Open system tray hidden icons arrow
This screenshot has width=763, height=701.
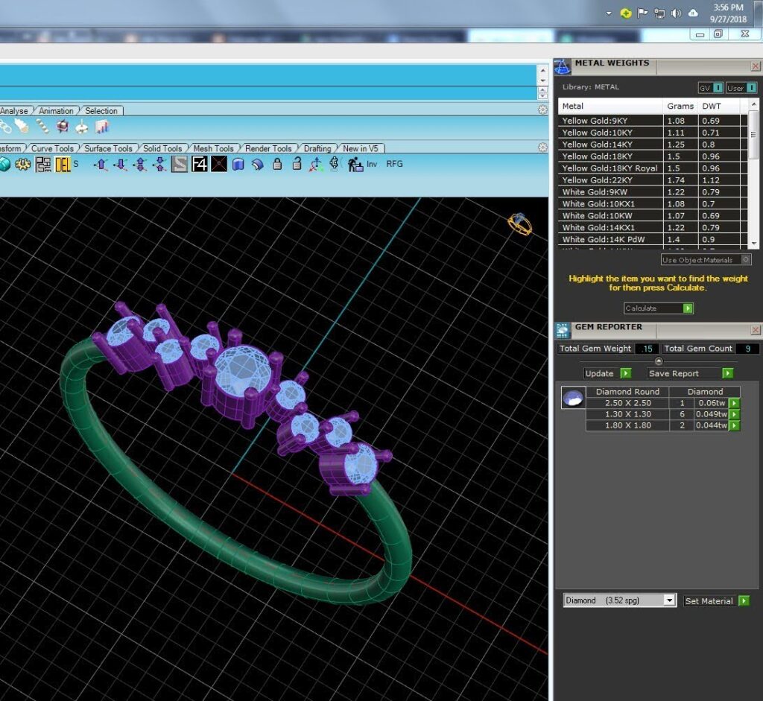[x=609, y=13]
